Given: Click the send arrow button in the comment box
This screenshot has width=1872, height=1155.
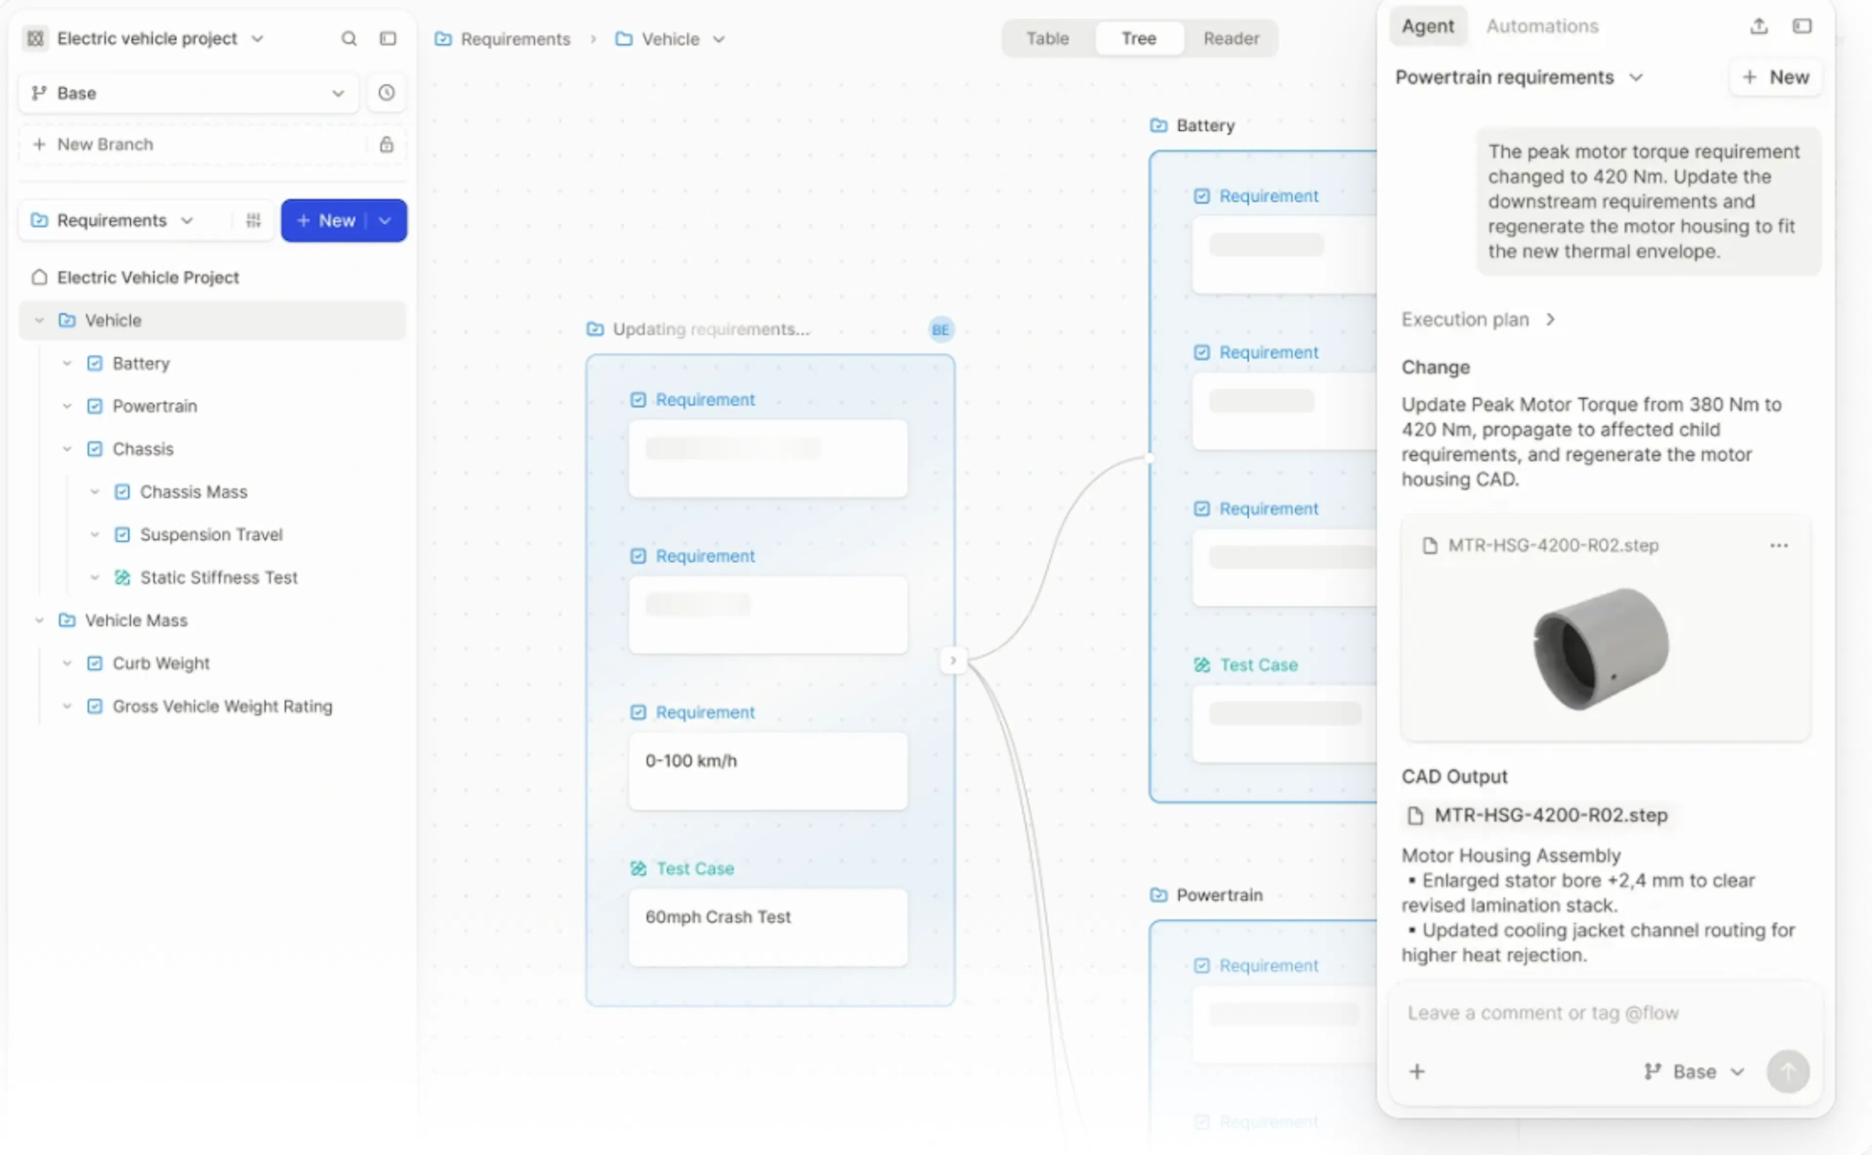Looking at the screenshot, I should 1787,1071.
